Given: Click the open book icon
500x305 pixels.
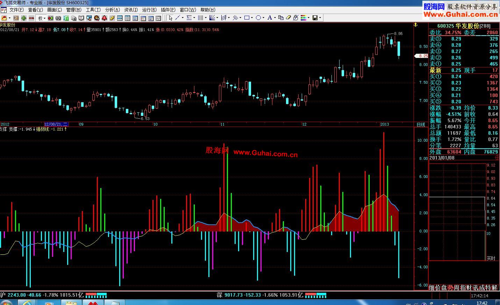Looking at the screenshot, I should [81, 18].
